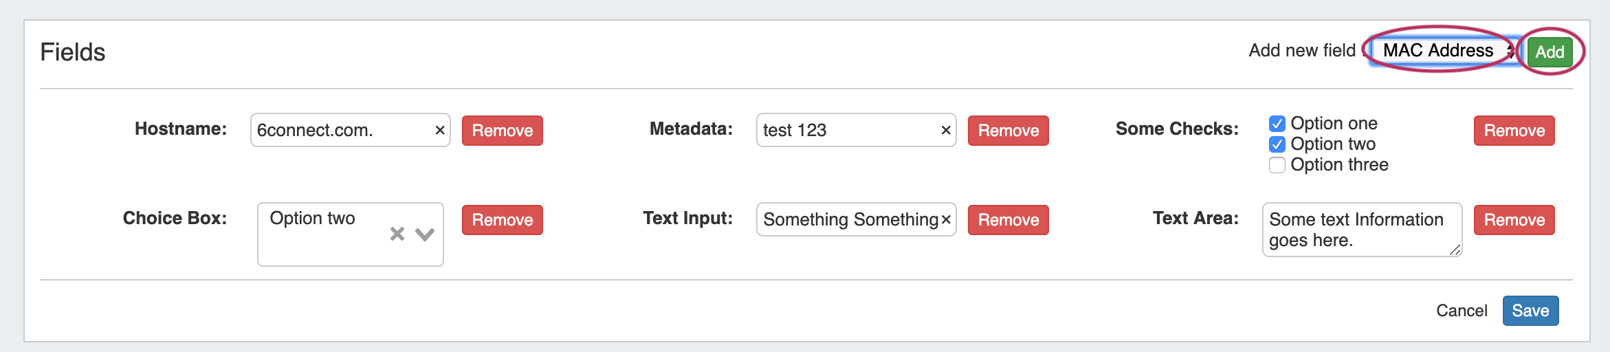This screenshot has width=1610, height=352.
Task: Click the Cancel link
Action: [1462, 311]
